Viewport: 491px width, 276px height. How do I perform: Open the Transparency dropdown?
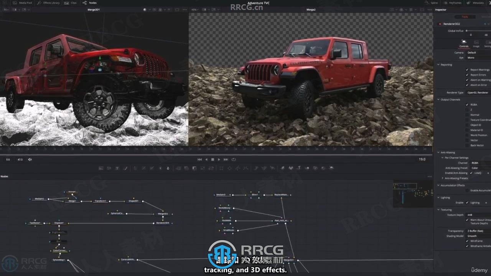[478, 231]
